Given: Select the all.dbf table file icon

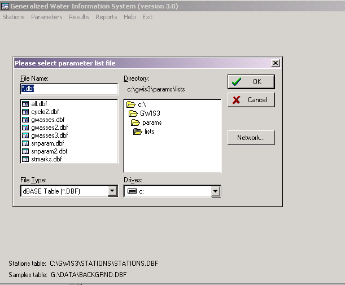Looking at the screenshot, I should click(25, 104).
